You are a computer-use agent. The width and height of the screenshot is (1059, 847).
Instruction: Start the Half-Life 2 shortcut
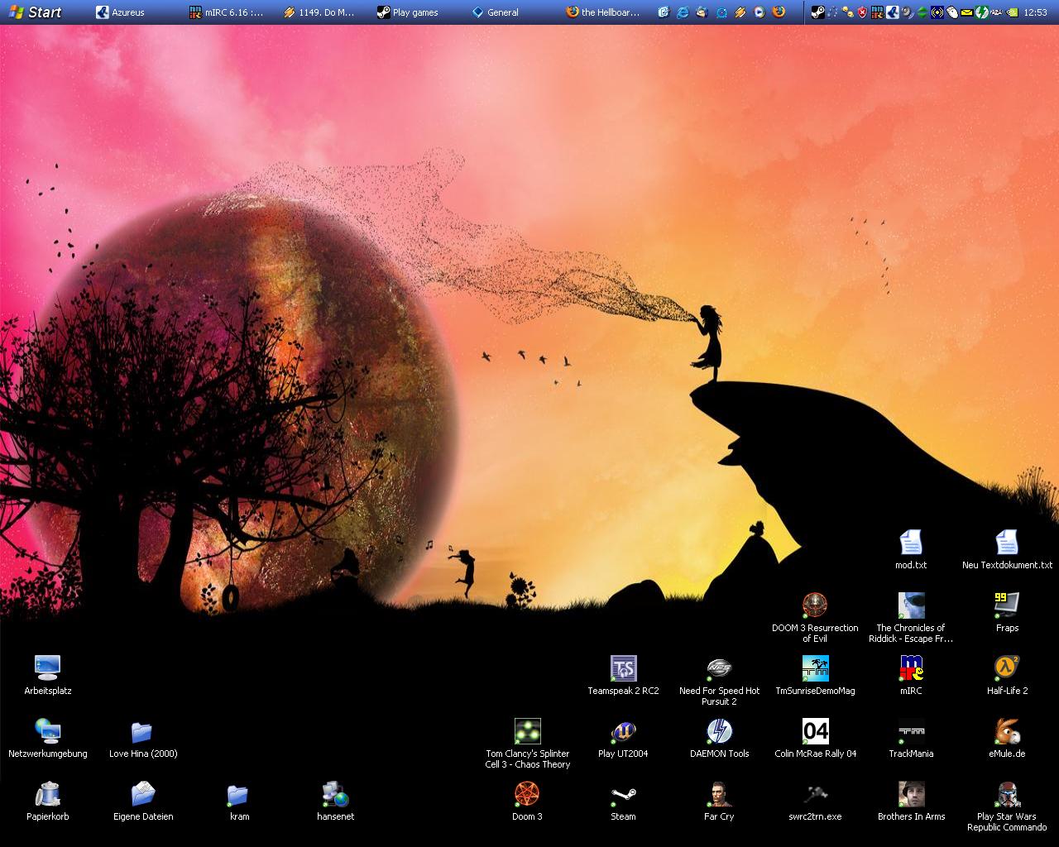coord(1007,668)
